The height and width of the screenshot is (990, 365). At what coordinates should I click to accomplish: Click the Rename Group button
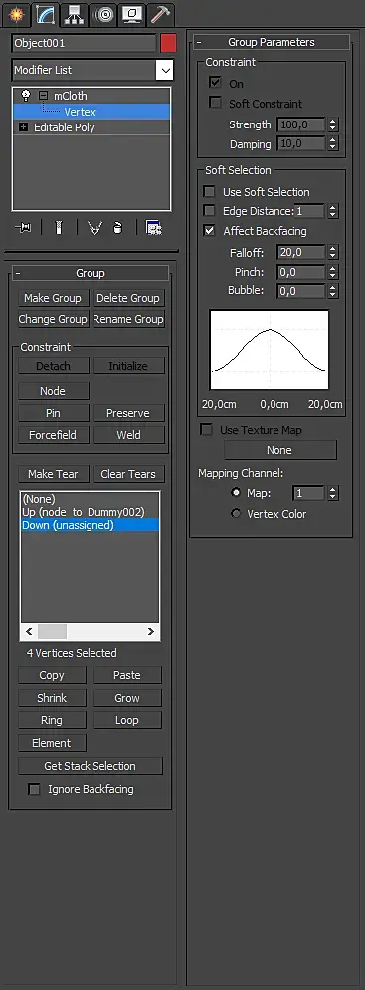[x=128, y=319]
